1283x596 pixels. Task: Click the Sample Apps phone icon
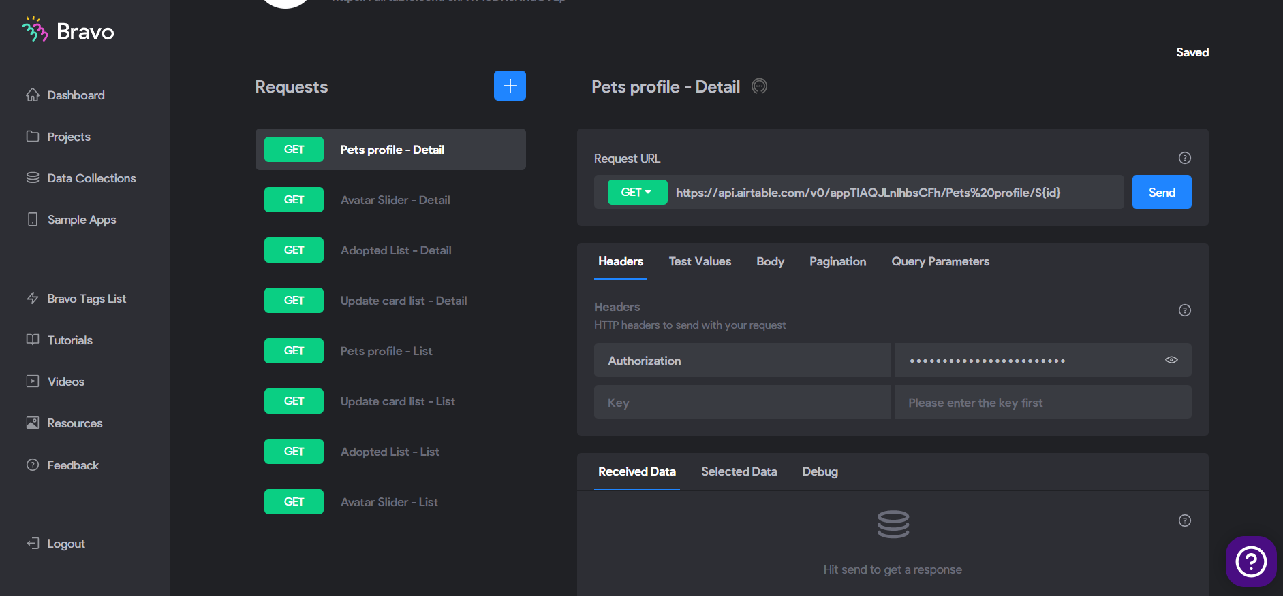click(33, 219)
